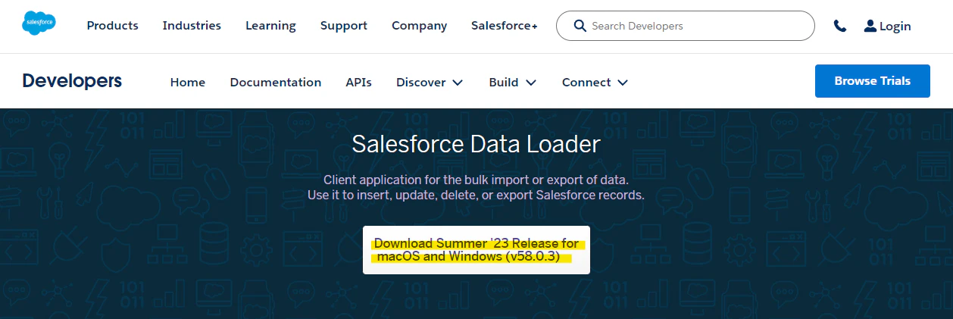Screen dimensions: 953x319
Task: Click 'Use it to insert, update, delete' text
Action: tap(476, 195)
